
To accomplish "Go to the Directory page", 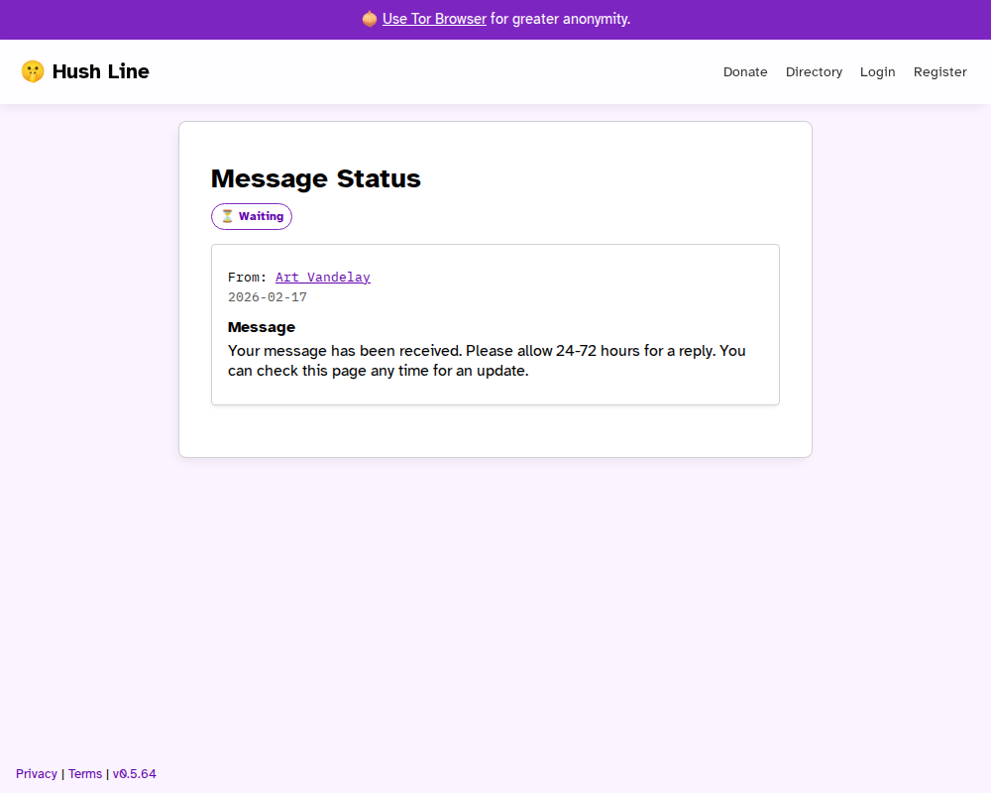I will (x=814, y=72).
